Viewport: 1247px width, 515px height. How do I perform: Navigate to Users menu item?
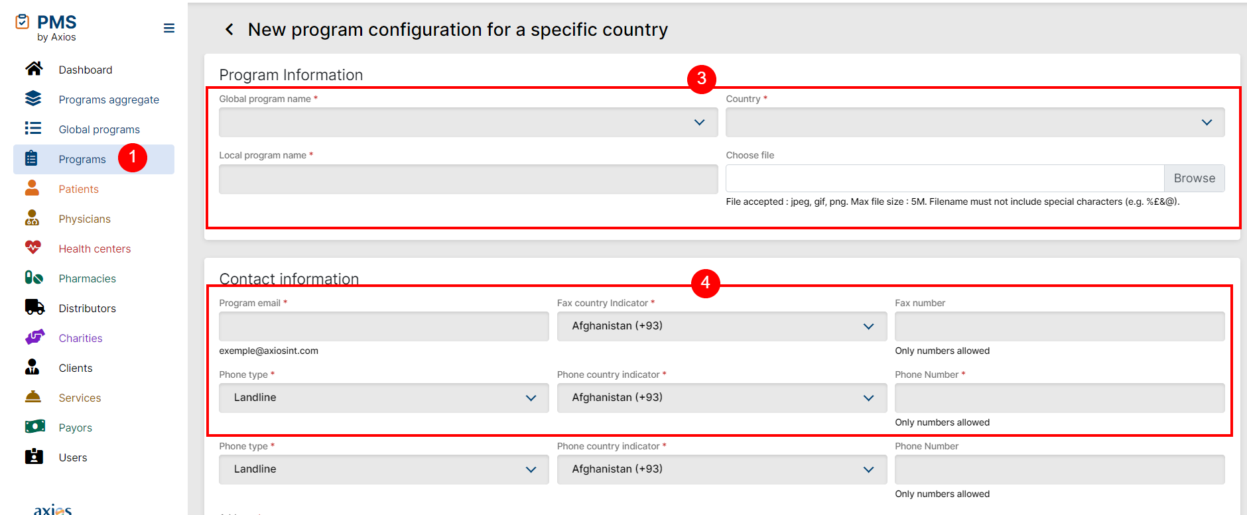[72, 457]
